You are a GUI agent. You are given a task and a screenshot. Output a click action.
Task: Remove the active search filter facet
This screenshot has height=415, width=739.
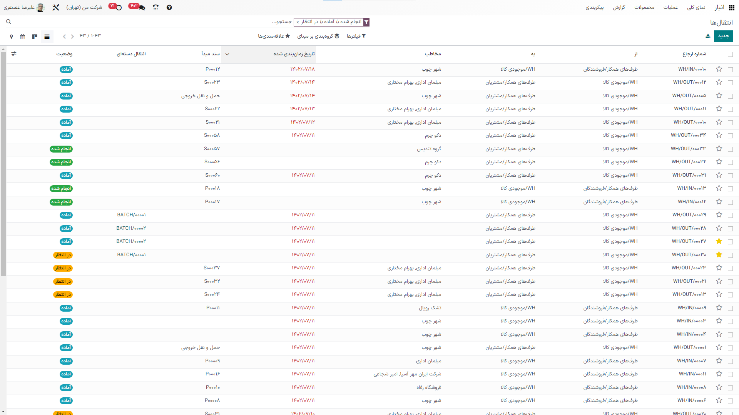(x=298, y=22)
